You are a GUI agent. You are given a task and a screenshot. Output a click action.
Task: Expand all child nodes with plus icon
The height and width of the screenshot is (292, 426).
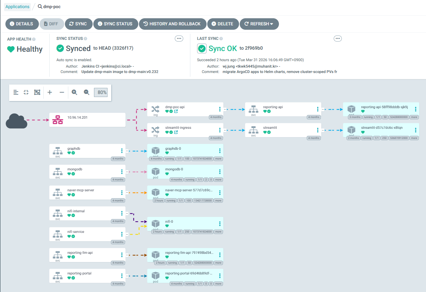tap(50, 92)
